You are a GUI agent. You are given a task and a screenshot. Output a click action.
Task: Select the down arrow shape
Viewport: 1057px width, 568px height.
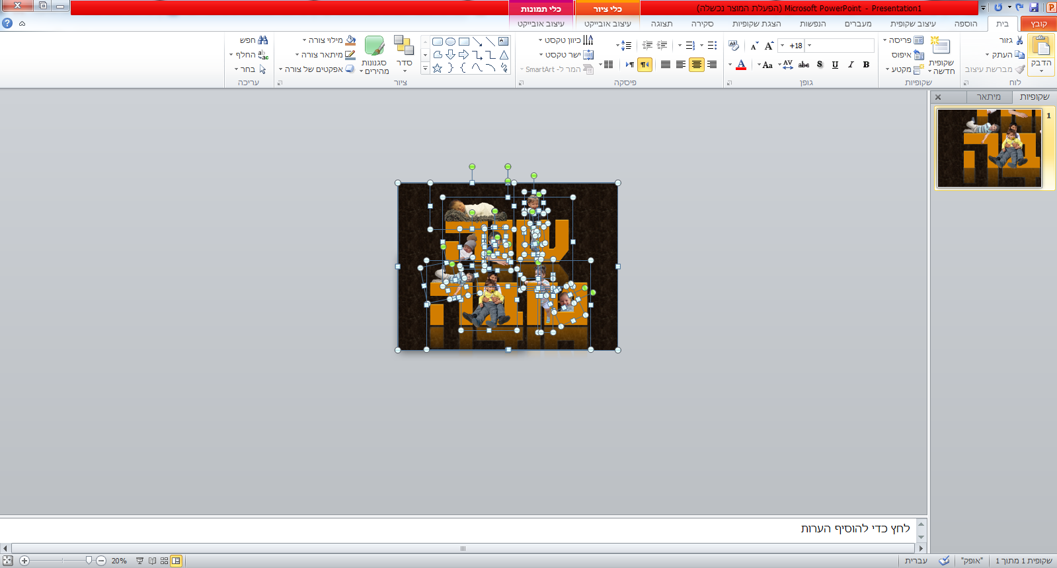point(450,55)
